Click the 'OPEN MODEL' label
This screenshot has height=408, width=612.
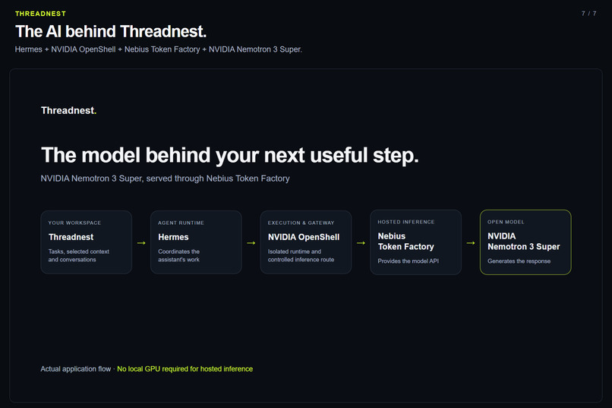[506, 222]
